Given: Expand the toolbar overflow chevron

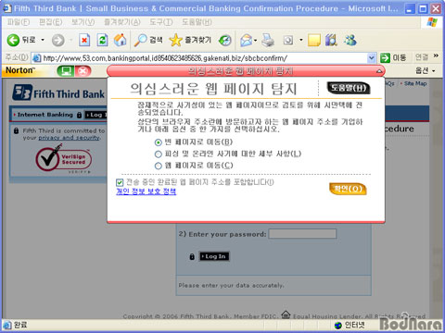Looking at the screenshot, I should (x=436, y=55).
